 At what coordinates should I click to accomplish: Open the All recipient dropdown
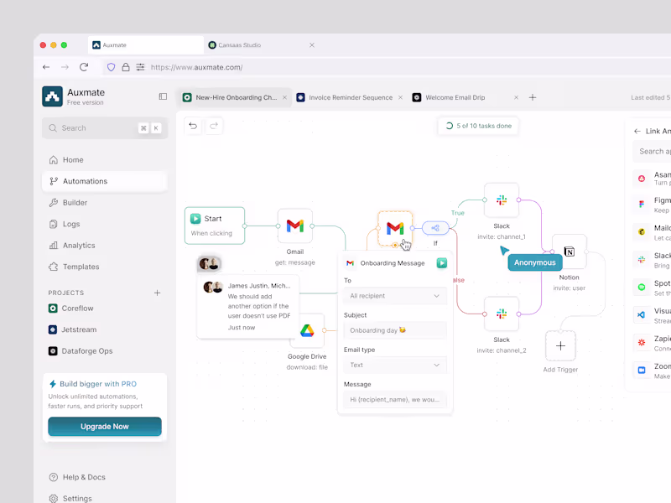[395, 296]
